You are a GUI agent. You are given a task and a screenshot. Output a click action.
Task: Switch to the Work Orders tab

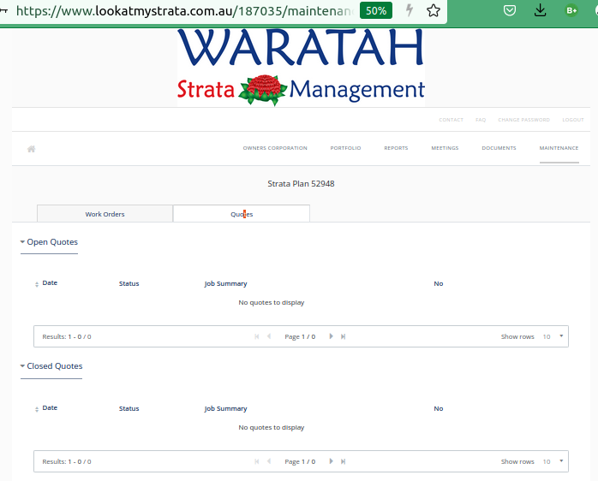[x=105, y=214]
